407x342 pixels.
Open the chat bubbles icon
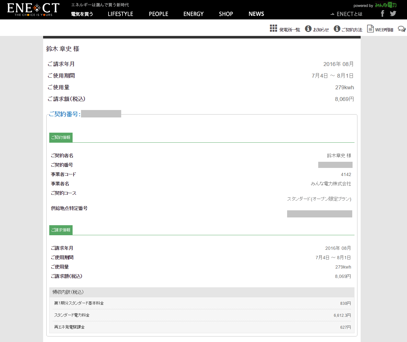[402, 29]
